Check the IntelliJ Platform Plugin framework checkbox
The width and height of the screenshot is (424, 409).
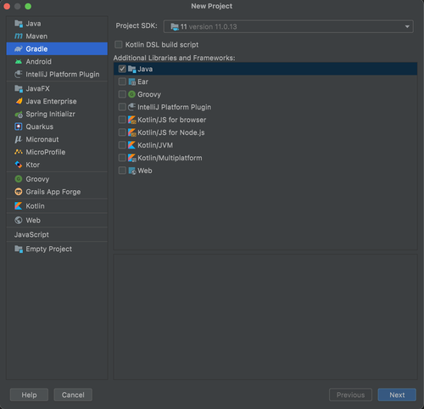(x=122, y=107)
